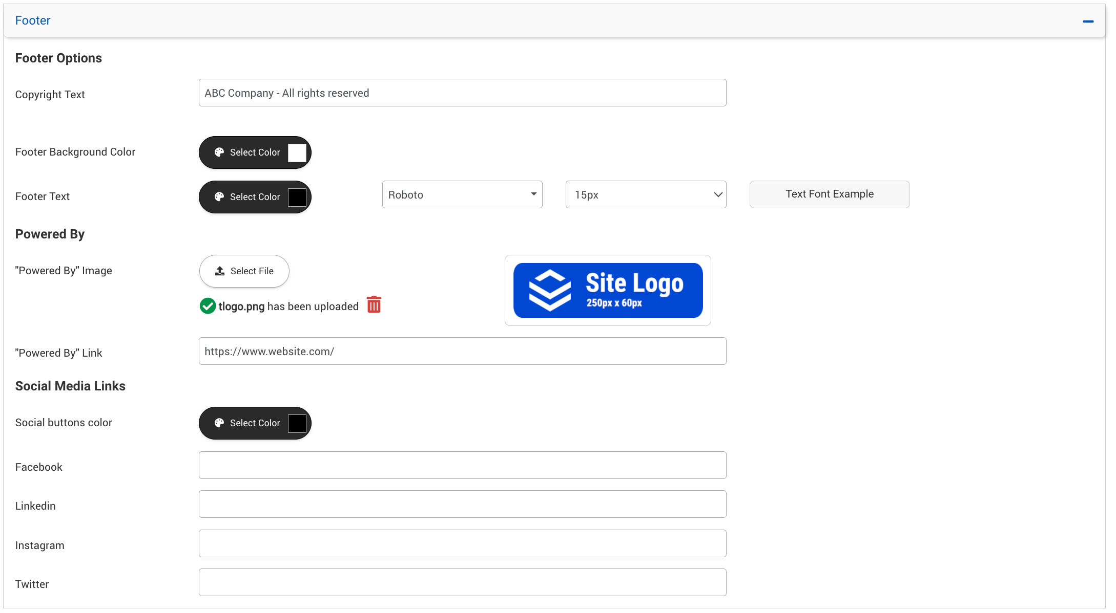1116x613 pixels.
Task: Click the Select File button
Action: pyautogui.click(x=244, y=271)
